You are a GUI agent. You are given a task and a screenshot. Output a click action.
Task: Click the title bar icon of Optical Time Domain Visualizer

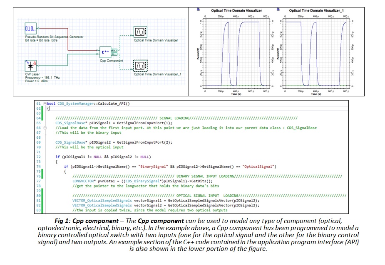[197, 9]
